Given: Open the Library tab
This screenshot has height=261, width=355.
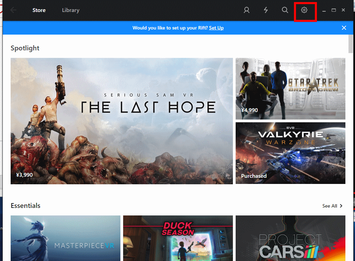Looking at the screenshot, I should pyautogui.click(x=71, y=10).
